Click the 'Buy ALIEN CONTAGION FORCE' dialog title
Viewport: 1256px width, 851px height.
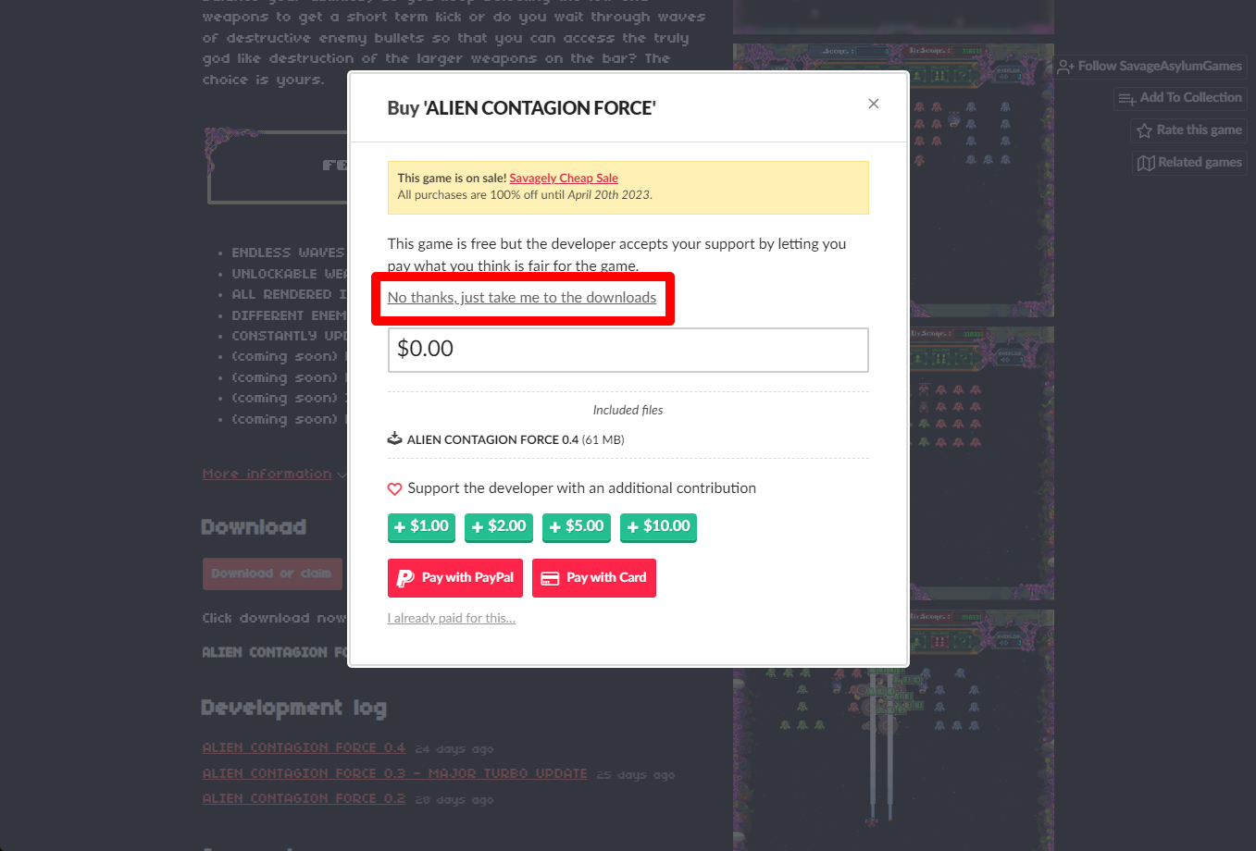tap(521, 108)
